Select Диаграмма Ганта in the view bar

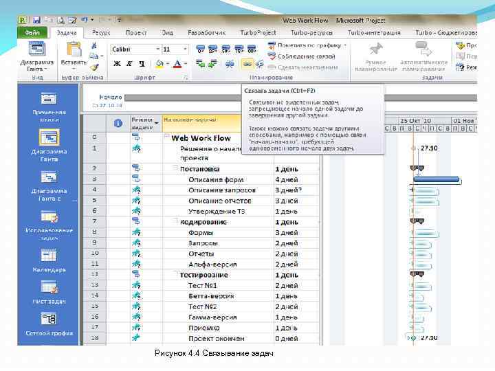click(49, 145)
